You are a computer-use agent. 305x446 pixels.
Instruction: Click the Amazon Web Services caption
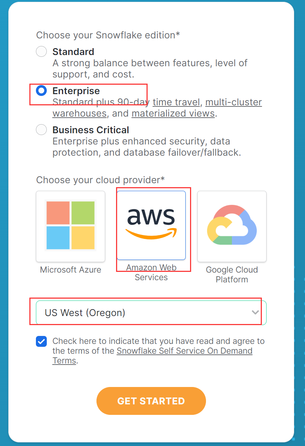click(x=151, y=273)
